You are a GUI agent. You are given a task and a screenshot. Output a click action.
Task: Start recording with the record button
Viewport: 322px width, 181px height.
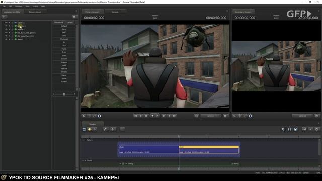tap(152, 116)
